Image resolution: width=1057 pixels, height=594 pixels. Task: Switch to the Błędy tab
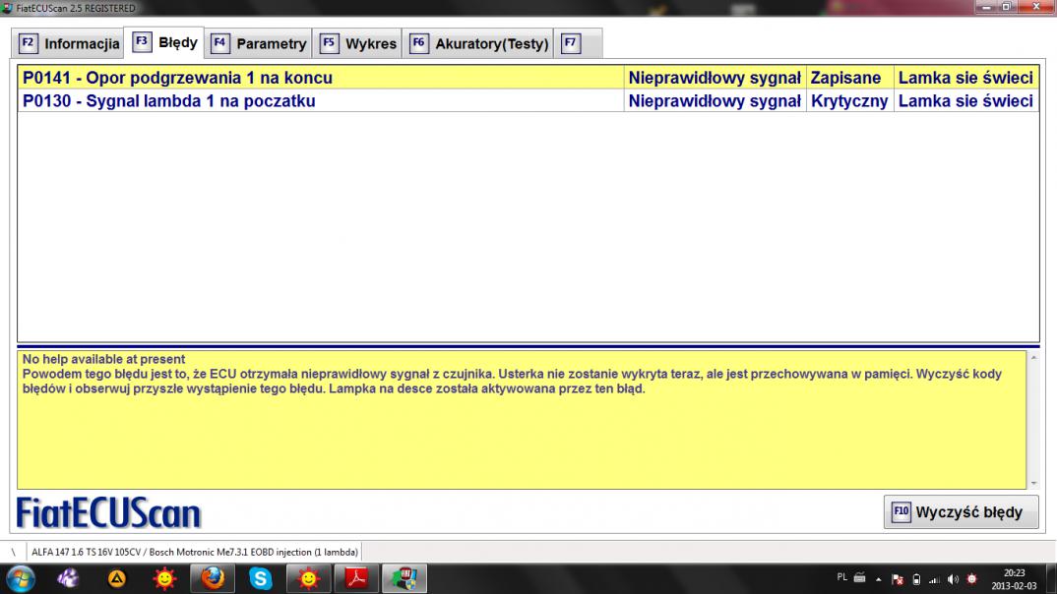pyautogui.click(x=164, y=42)
